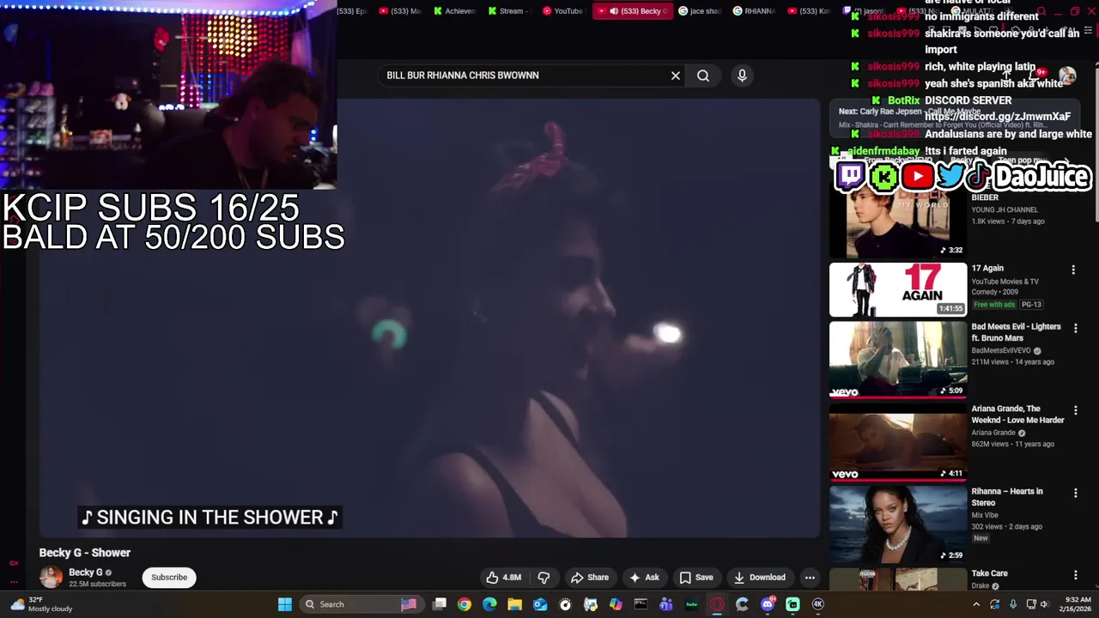Switch to the '(533) Ma' YouTube tab
Viewport: 1099px width, 618px height.
click(x=400, y=11)
